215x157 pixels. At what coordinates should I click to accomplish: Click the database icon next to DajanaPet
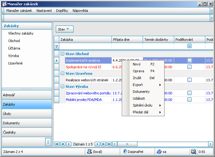[125, 151]
